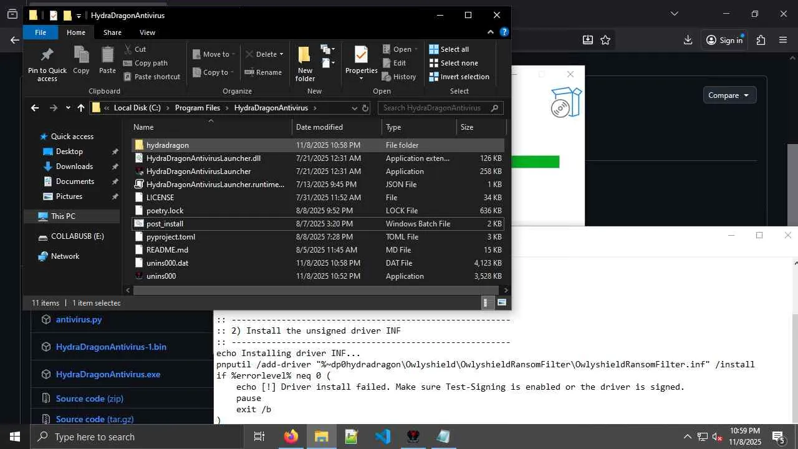Download the Source code (zip) link
798x449 pixels.
point(90,398)
